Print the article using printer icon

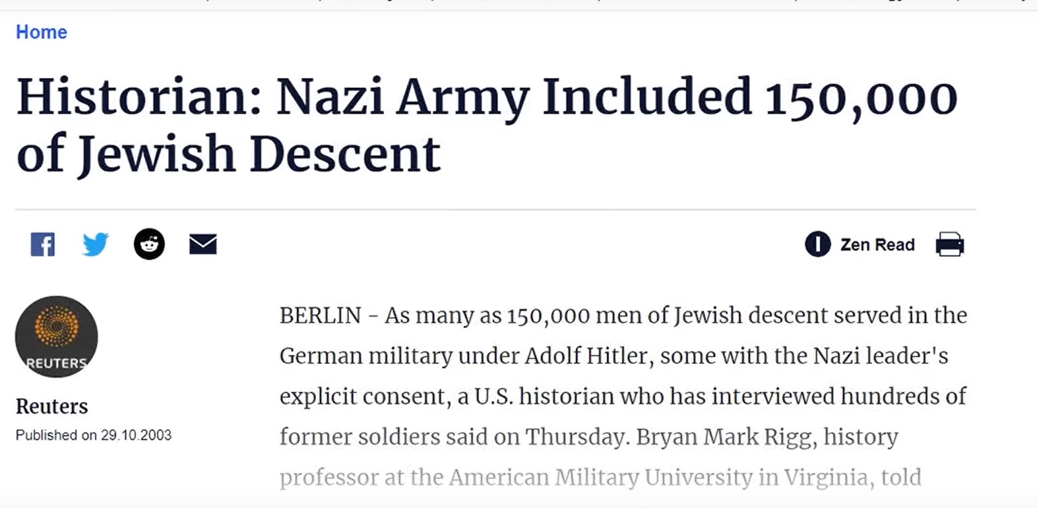point(950,245)
